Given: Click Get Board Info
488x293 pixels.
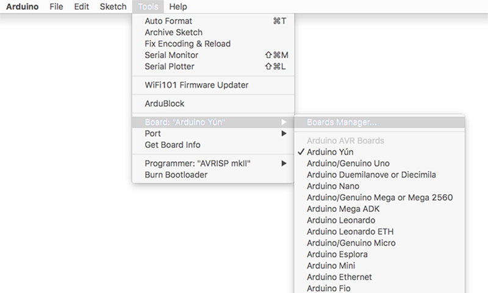Looking at the screenshot, I should 172,145.
